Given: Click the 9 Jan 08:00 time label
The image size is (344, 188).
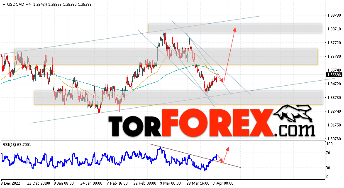Looking at the screenshot, I should click(x=64, y=183).
